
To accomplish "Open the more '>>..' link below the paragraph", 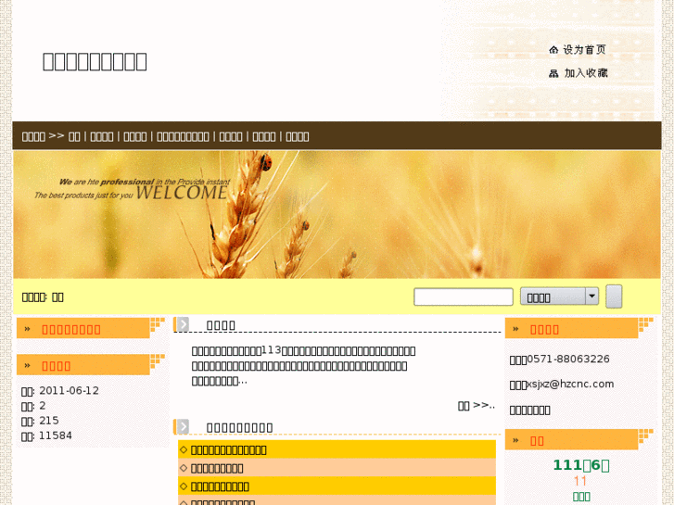I will (477, 405).
